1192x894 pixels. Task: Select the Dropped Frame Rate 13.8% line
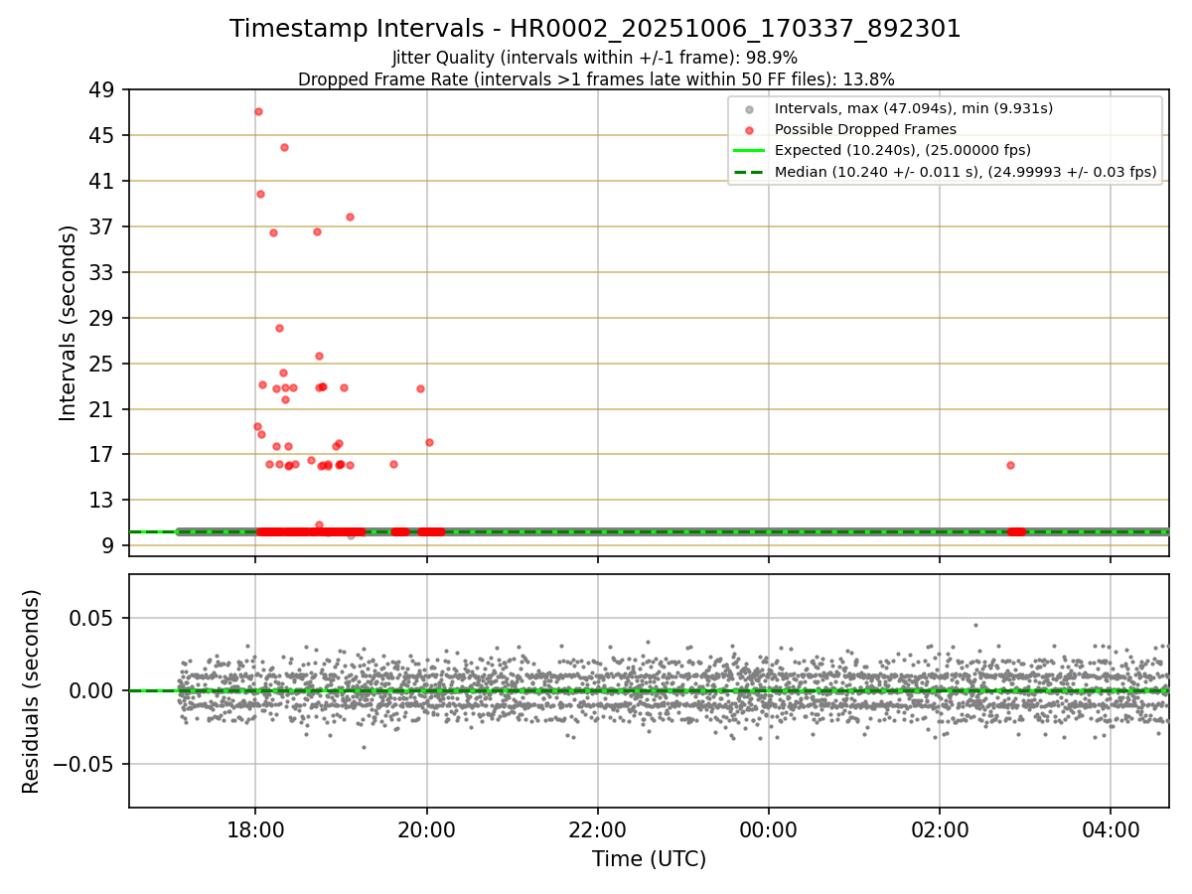coord(596,78)
